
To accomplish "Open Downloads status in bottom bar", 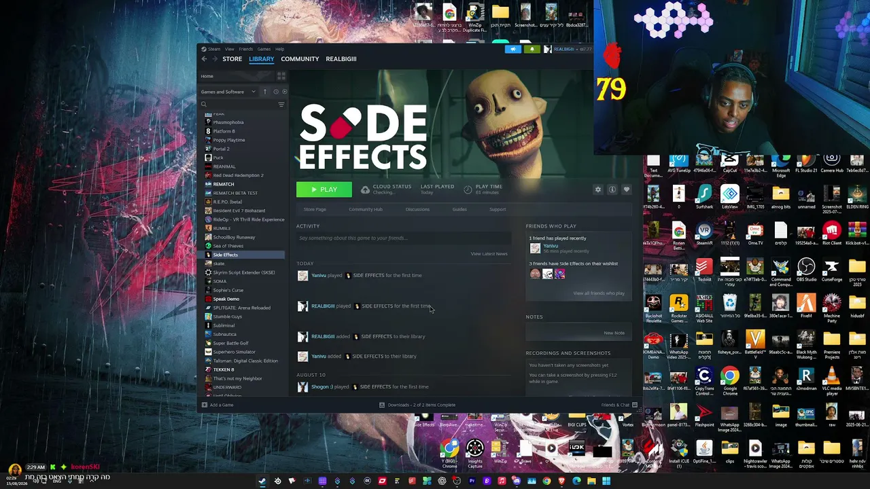I will coord(417,405).
